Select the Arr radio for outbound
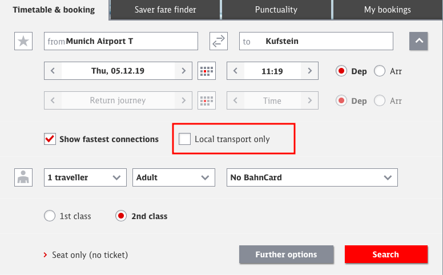The image size is (443, 275). [x=380, y=71]
